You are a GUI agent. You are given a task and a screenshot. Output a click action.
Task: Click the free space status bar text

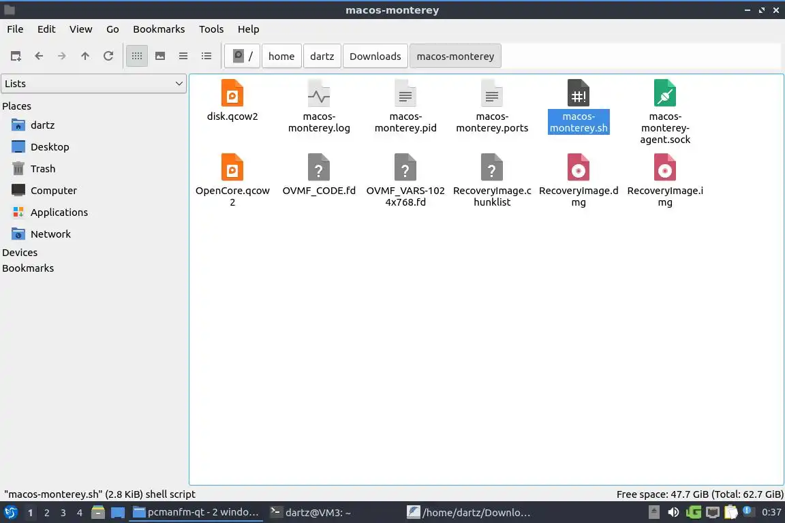coord(699,494)
